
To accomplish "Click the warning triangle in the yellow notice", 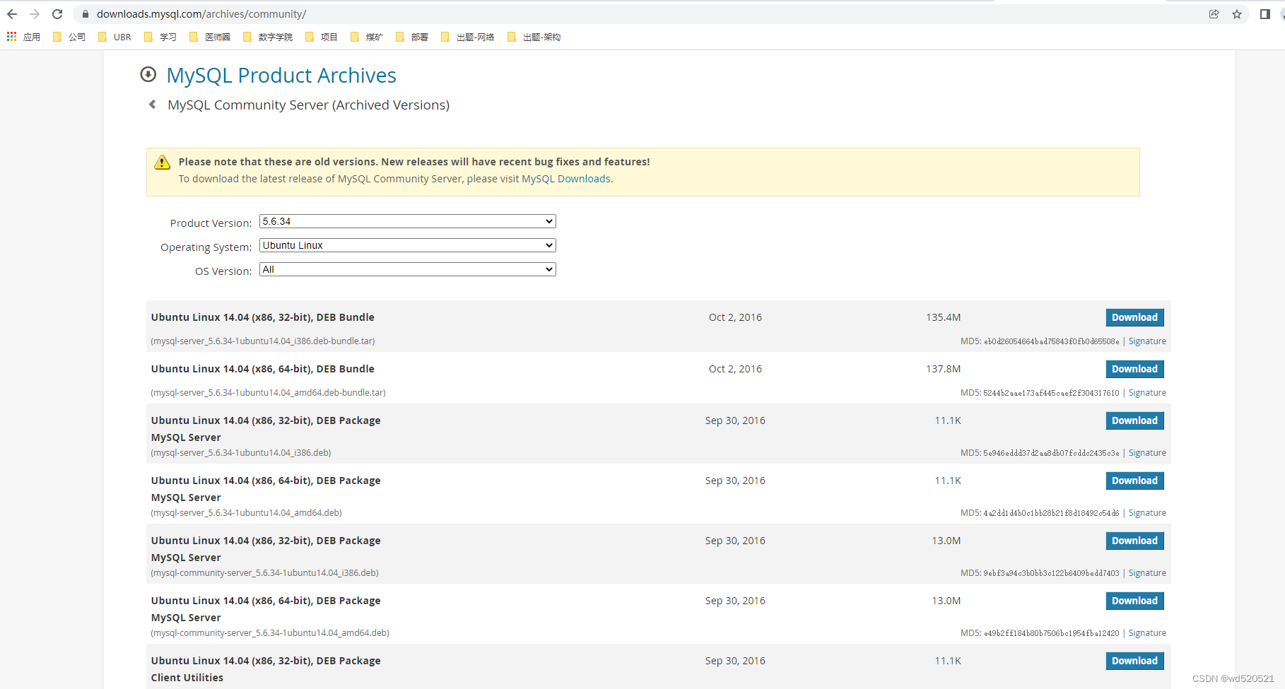I will (x=162, y=161).
